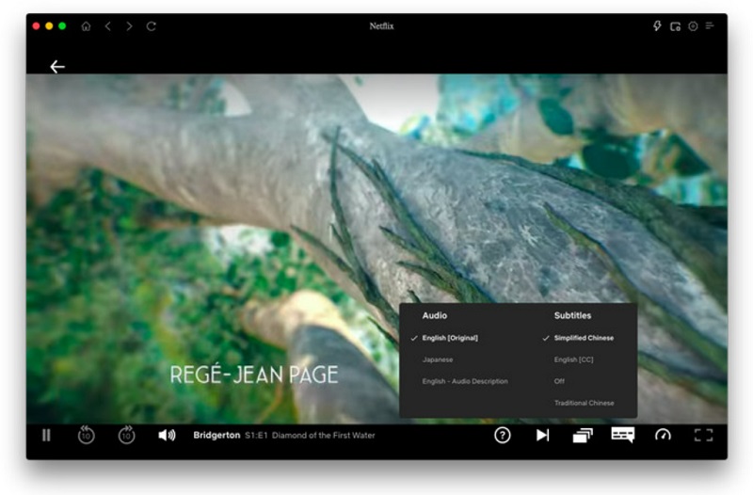
Task: Open playback speed control
Action: point(664,435)
